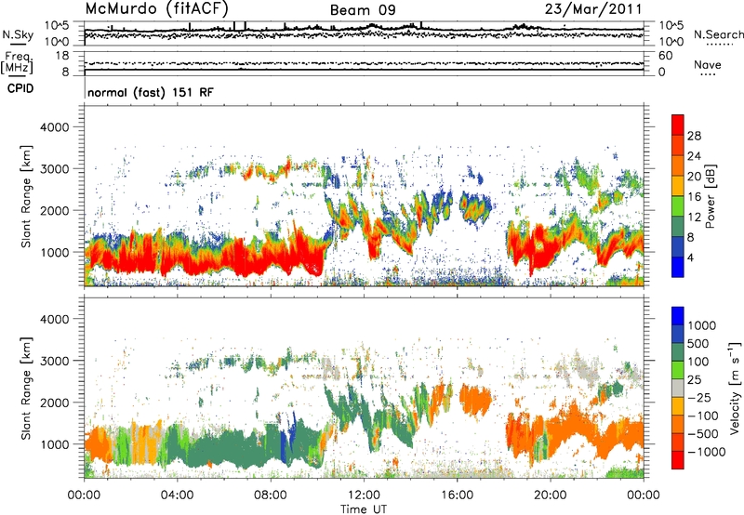
Task: Click the "McMurdo (fitACF)" plot title
Action: pyautogui.click(x=156, y=8)
